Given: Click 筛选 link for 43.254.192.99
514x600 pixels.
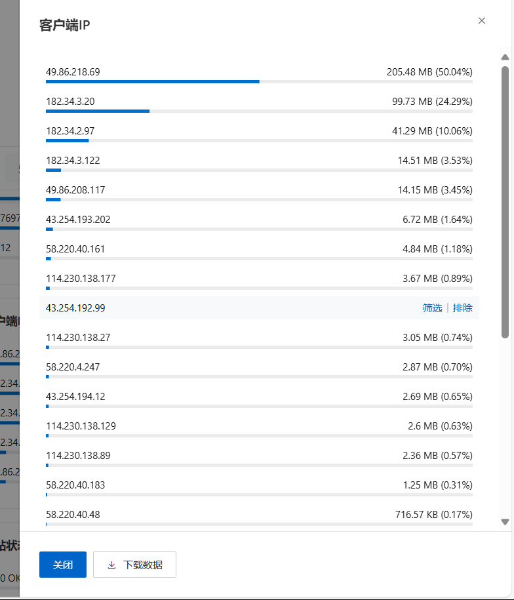Looking at the screenshot, I should tap(432, 308).
